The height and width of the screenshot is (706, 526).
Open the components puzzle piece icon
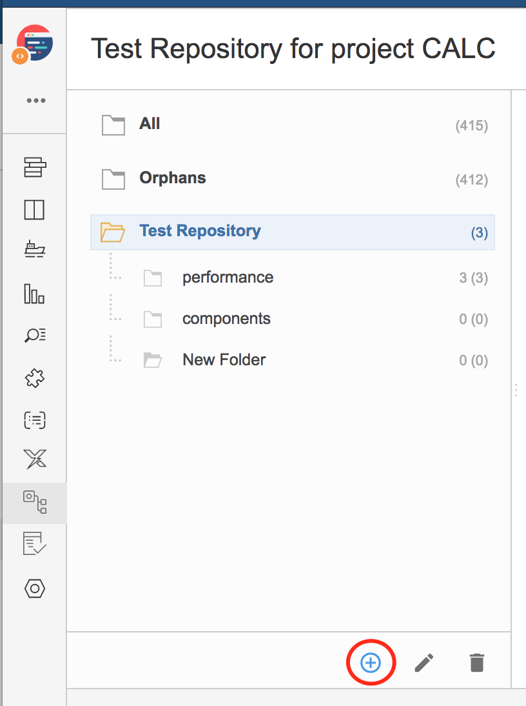click(x=35, y=378)
